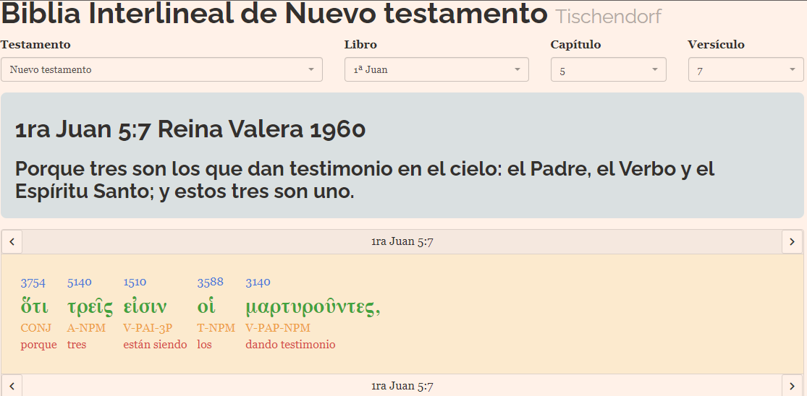Click bottom previous-verse chevron button
The image size is (807, 396).
point(12,386)
